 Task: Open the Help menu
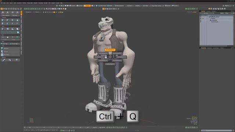click(61, 3)
